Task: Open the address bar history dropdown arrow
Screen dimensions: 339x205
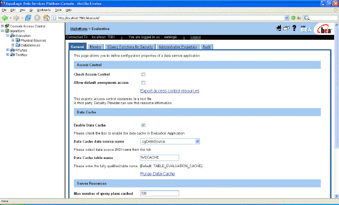Action: click(x=287, y=18)
